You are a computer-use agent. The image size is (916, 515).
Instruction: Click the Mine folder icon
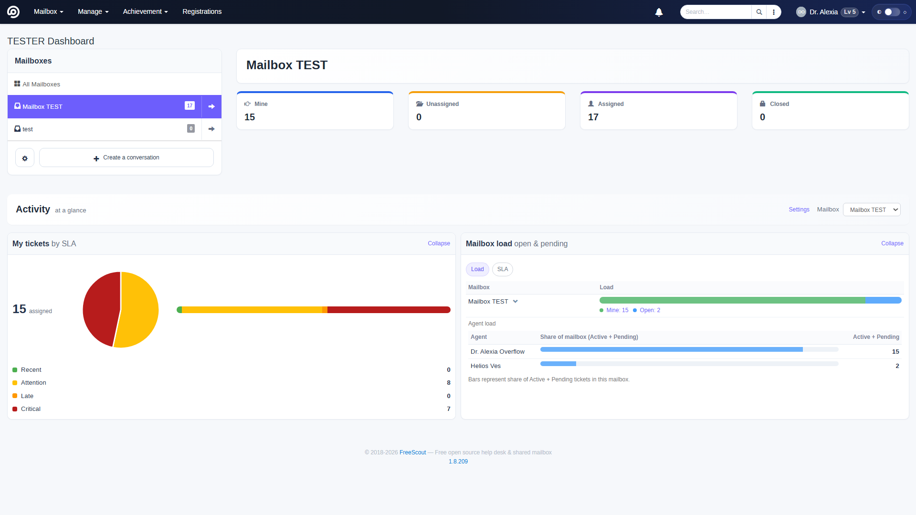pos(248,104)
